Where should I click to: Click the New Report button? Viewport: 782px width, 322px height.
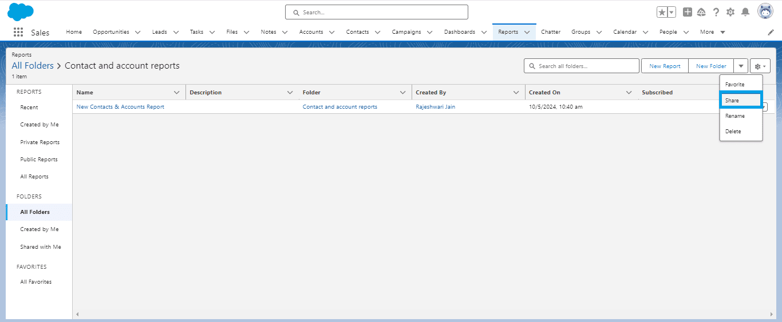(665, 66)
